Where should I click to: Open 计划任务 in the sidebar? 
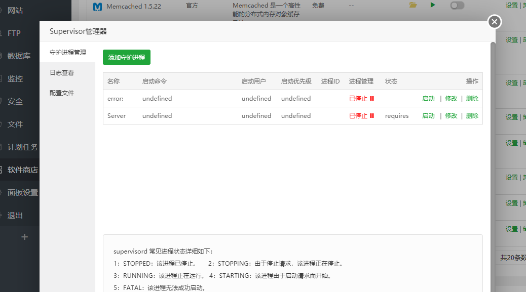(x=22, y=147)
